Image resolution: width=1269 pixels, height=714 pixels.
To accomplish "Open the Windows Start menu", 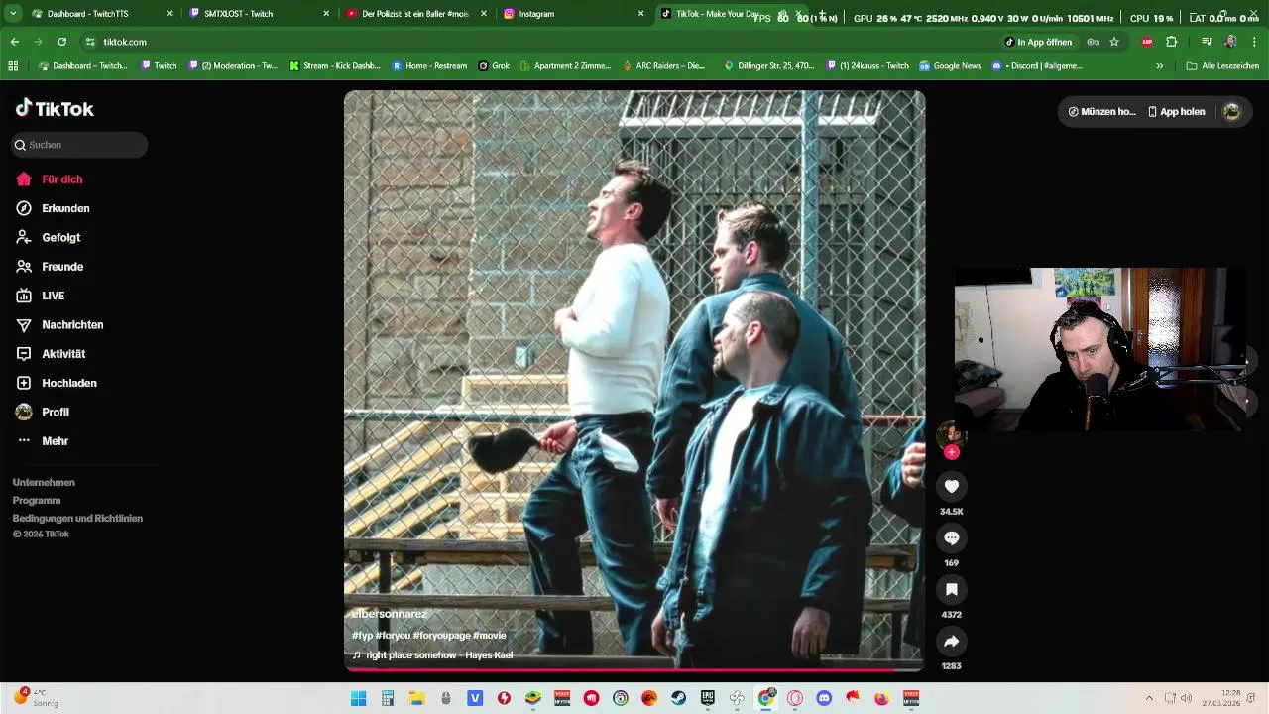I will (359, 698).
